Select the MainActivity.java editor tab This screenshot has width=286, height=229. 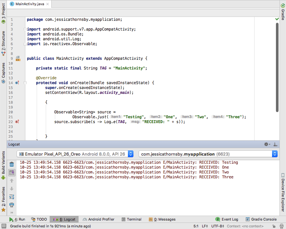point(29,4)
